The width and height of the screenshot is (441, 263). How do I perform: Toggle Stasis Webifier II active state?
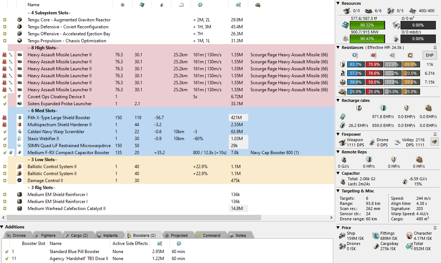[5, 139]
